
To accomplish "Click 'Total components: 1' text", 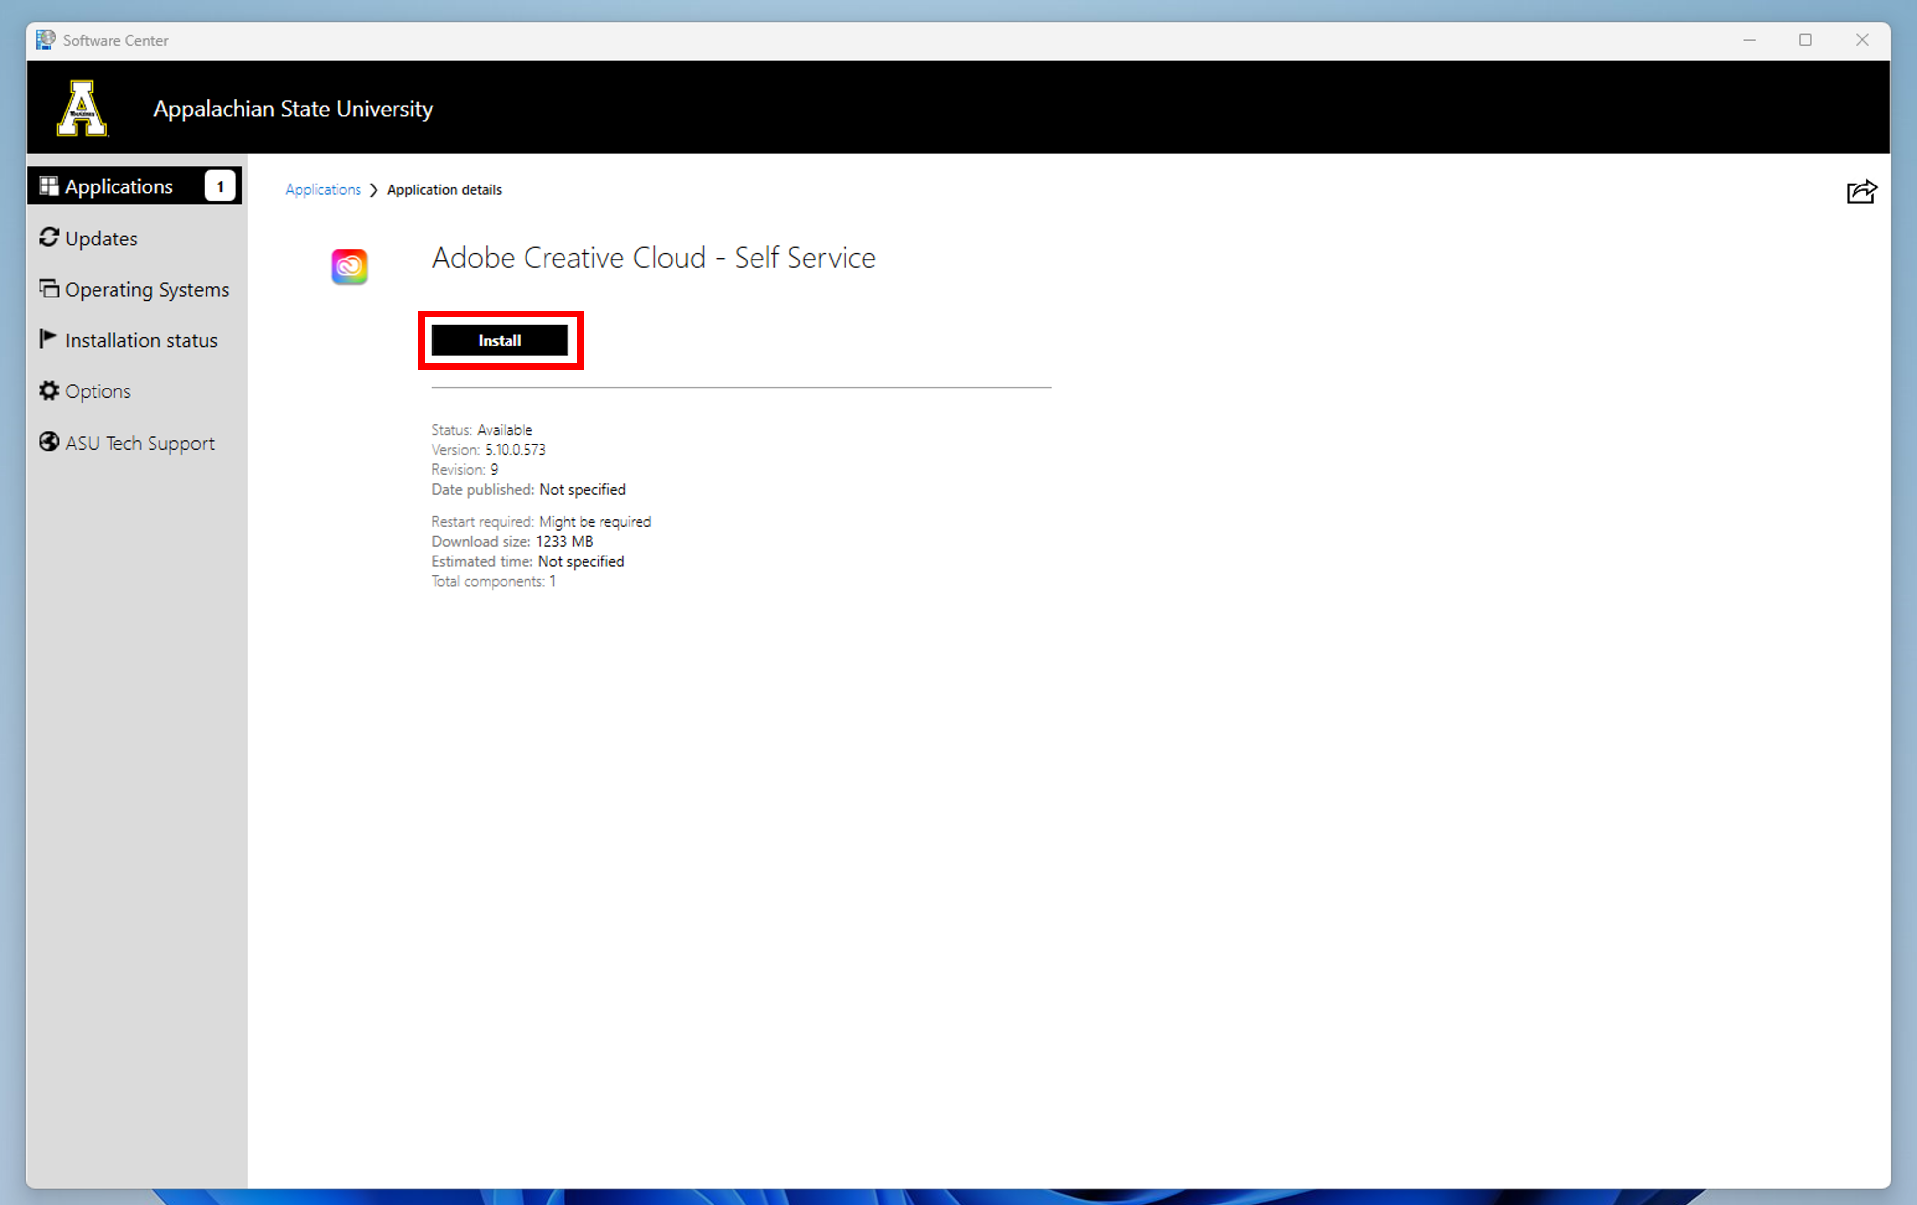I will click(493, 581).
